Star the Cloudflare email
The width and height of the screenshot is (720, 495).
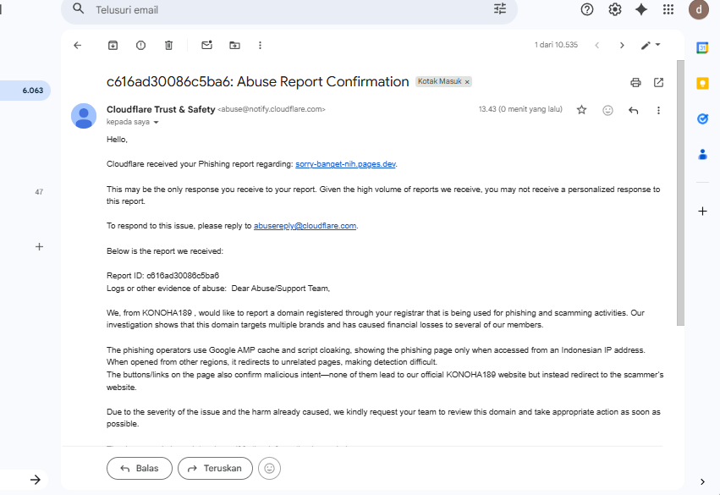(x=581, y=110)
